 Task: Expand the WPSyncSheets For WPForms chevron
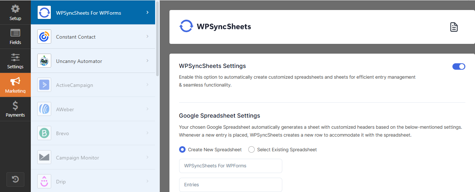click(x=147, y=13)
